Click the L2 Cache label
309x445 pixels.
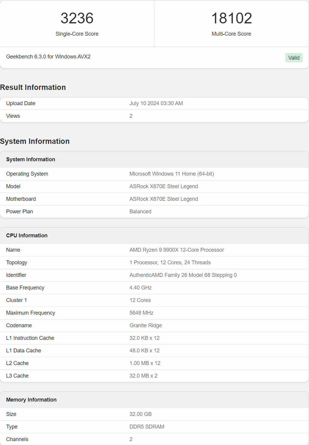(x=17, y=363)
